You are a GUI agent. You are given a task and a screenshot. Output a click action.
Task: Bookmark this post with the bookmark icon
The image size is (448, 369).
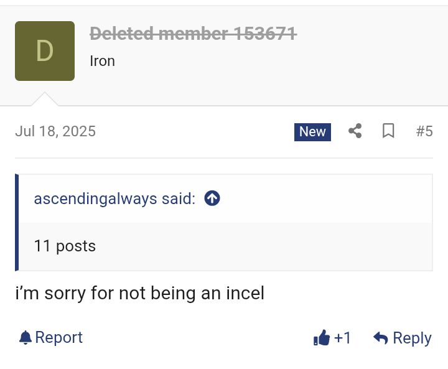(x=388, y=131)
